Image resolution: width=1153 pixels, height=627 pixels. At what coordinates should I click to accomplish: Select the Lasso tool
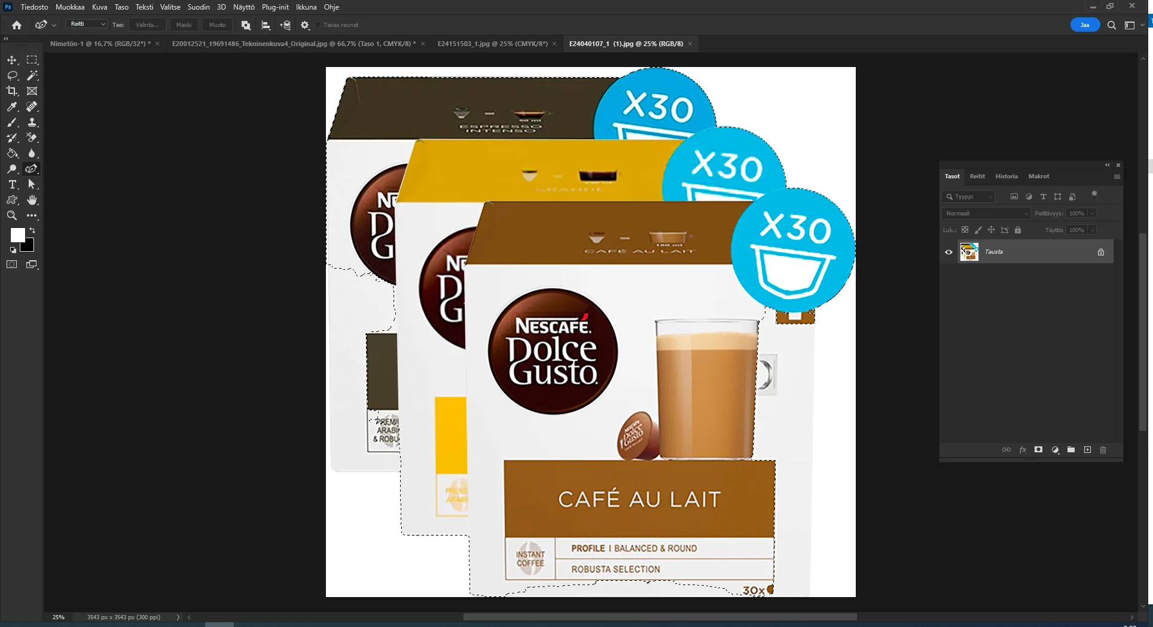pyautogui.click(x=12, y=75)
